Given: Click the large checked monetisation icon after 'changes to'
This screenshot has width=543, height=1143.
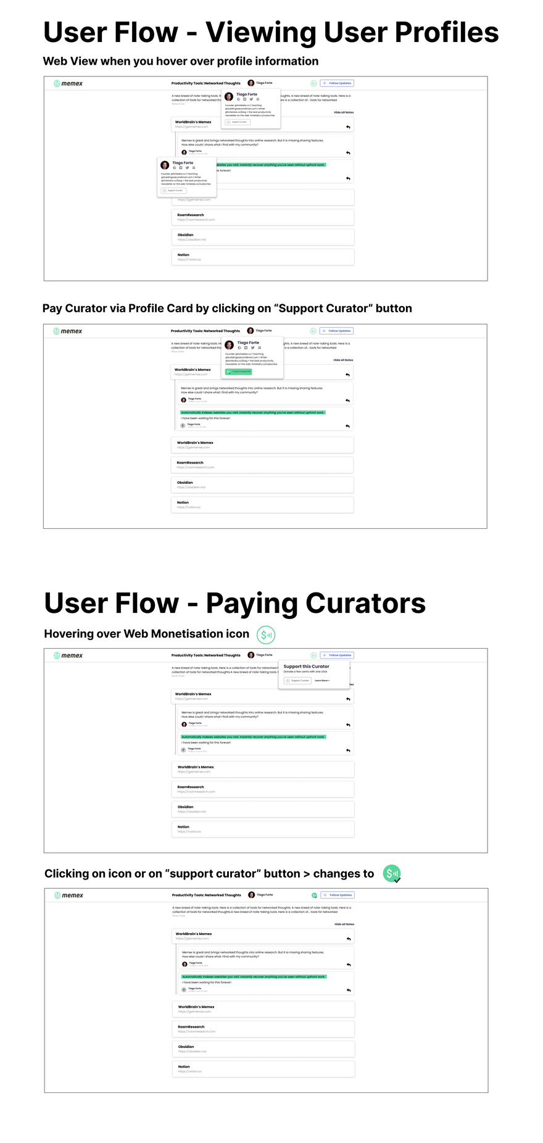Looking at the screenshot, I should coord(392,873).
